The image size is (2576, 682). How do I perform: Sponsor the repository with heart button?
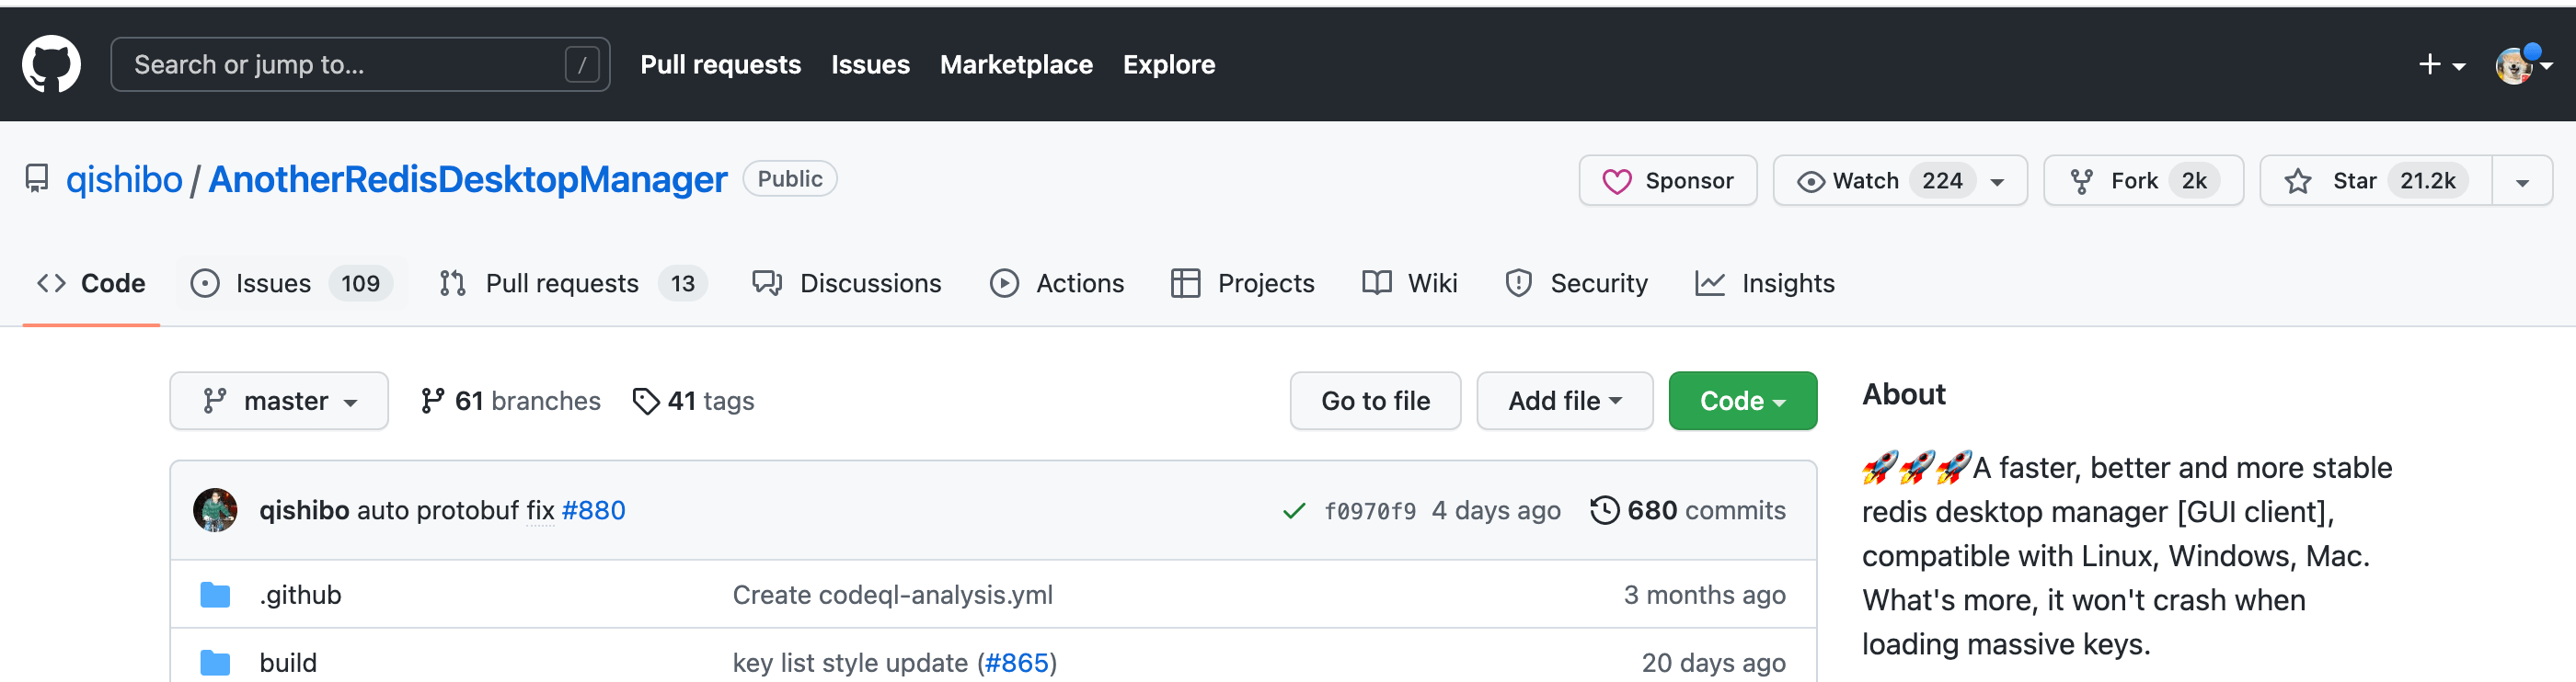[x=1667, y=181]
